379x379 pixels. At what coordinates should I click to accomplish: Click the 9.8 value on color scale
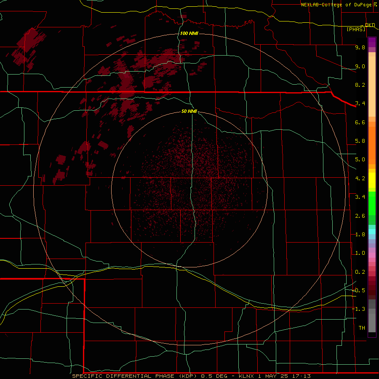tap(360, 47)
